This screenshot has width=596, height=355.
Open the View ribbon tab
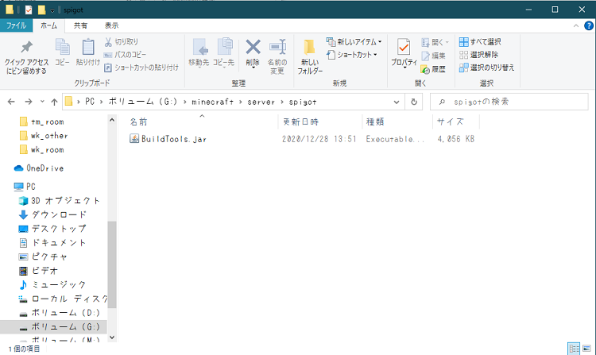point(111,25)
